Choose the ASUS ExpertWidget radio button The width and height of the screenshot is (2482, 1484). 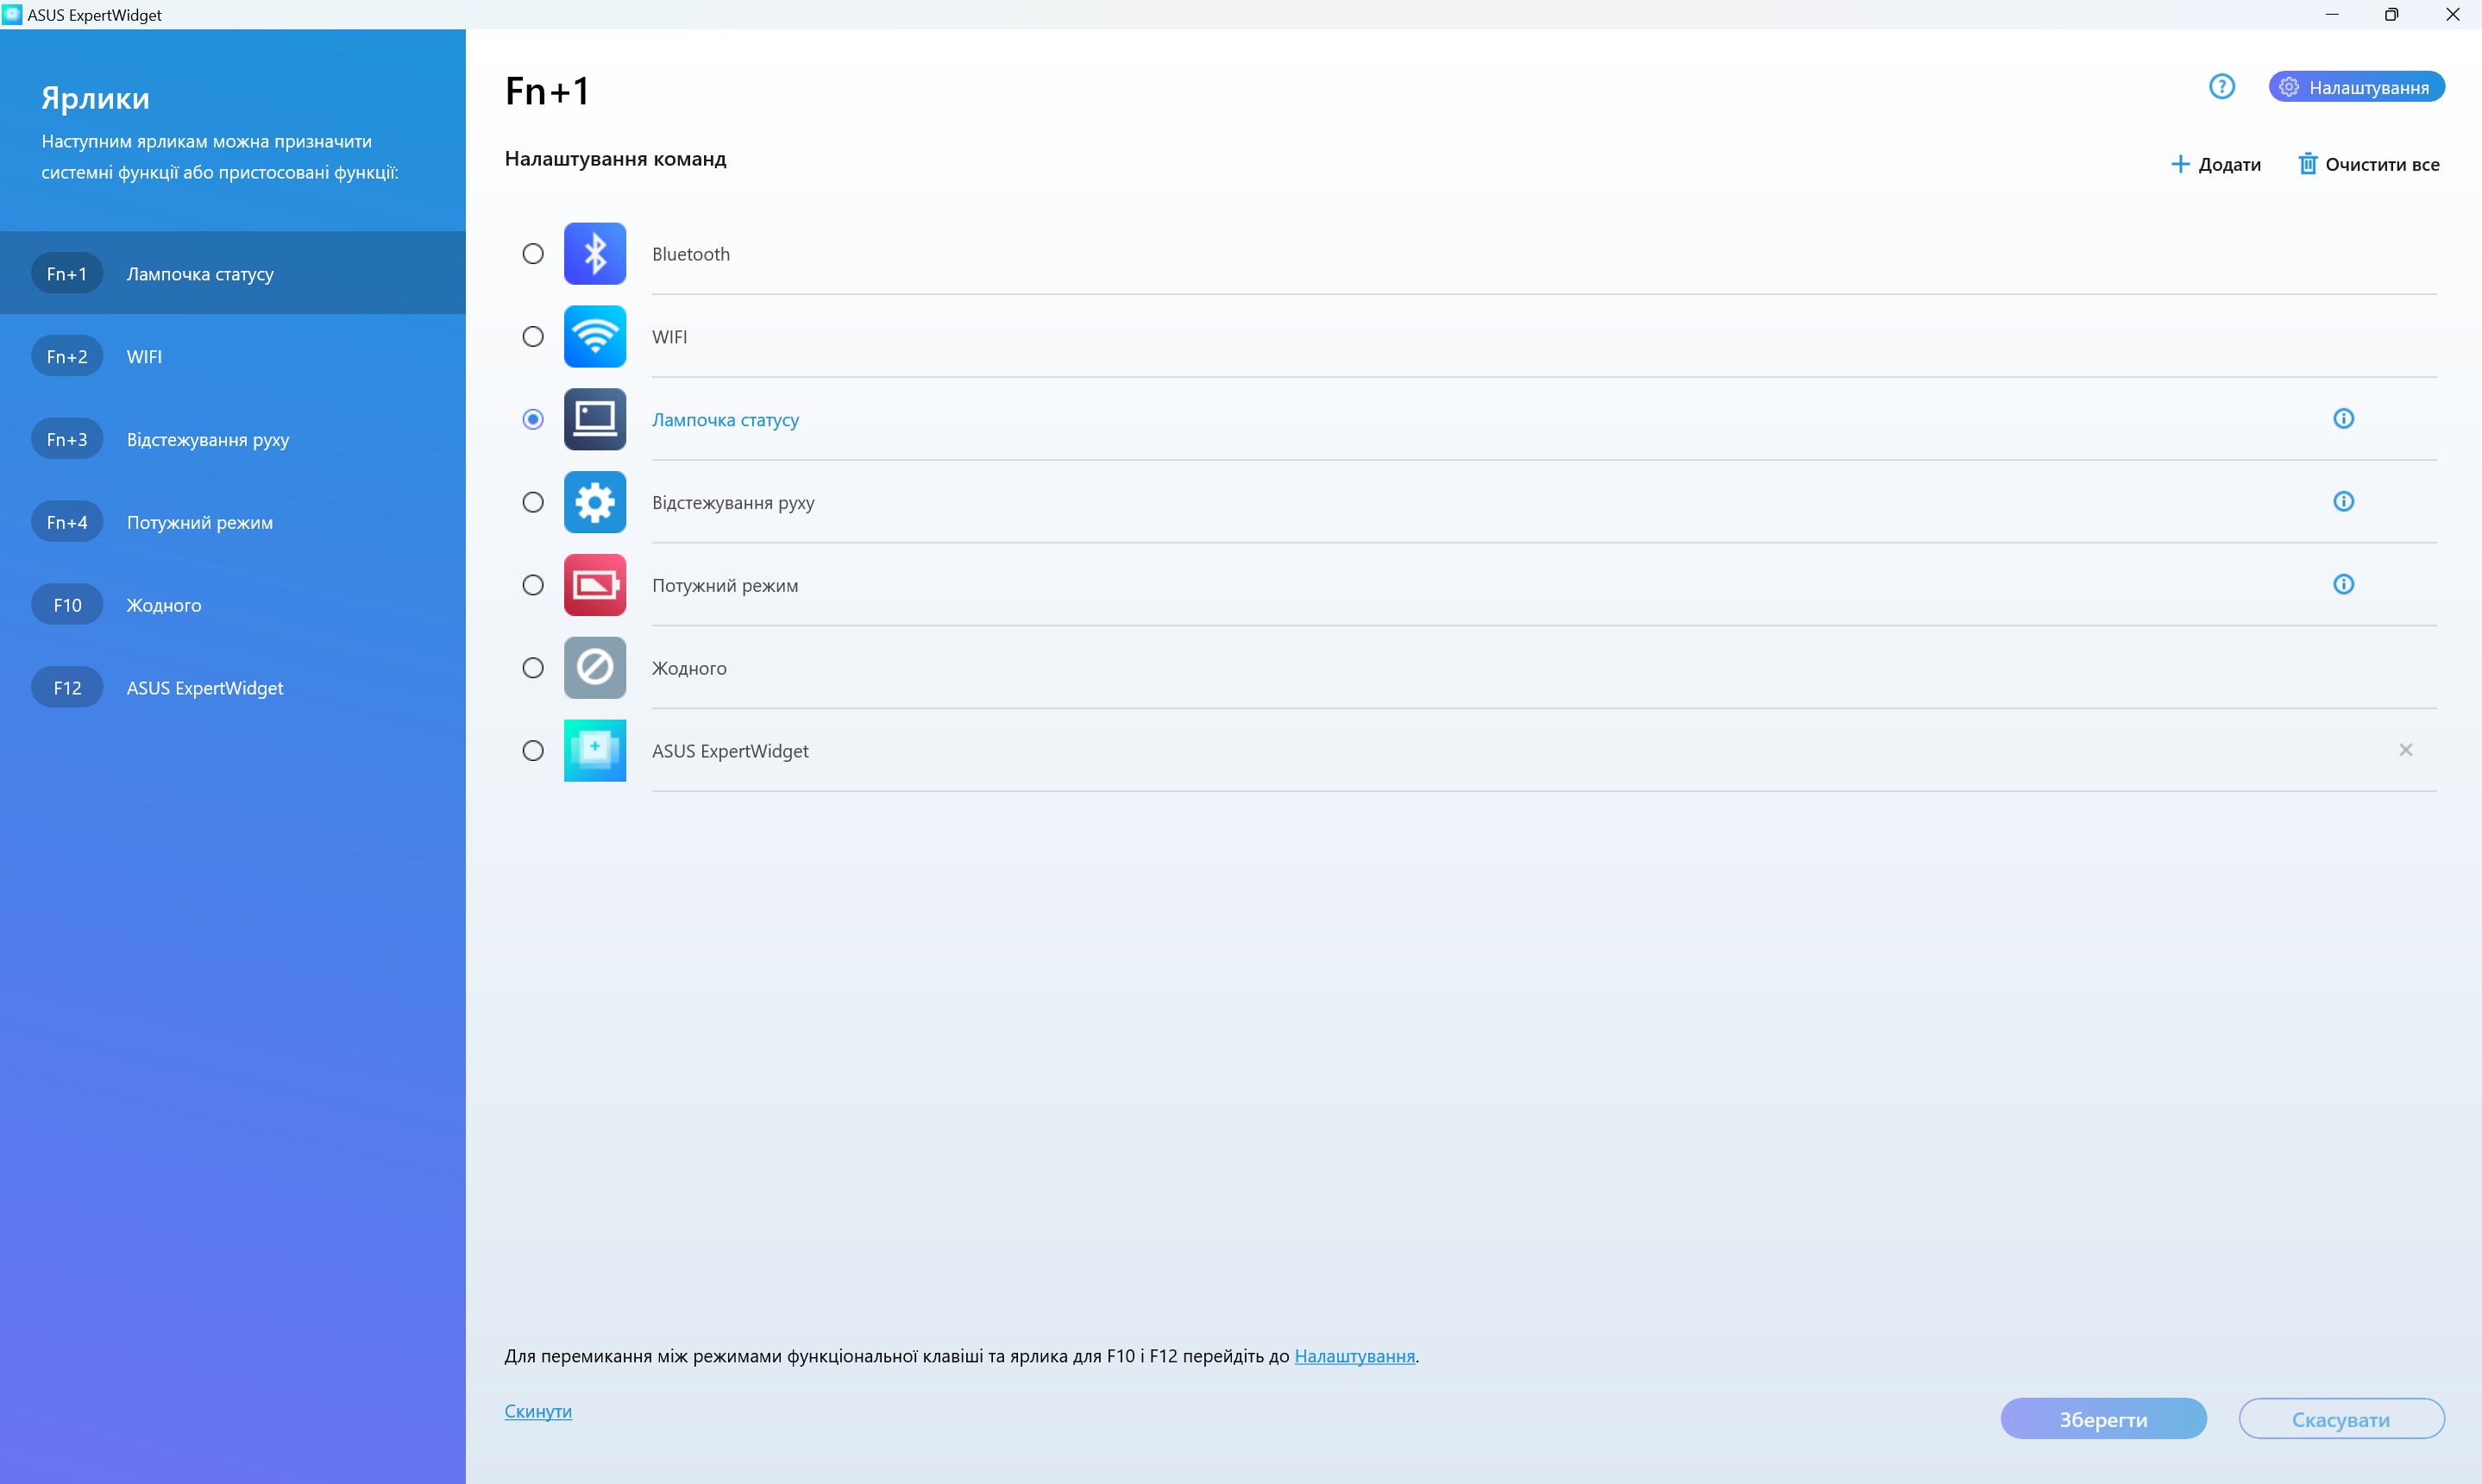[533, 750]
